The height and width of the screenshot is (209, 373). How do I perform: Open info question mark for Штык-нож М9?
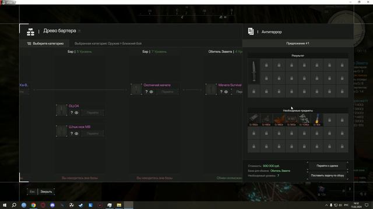[x=72, y=134]
